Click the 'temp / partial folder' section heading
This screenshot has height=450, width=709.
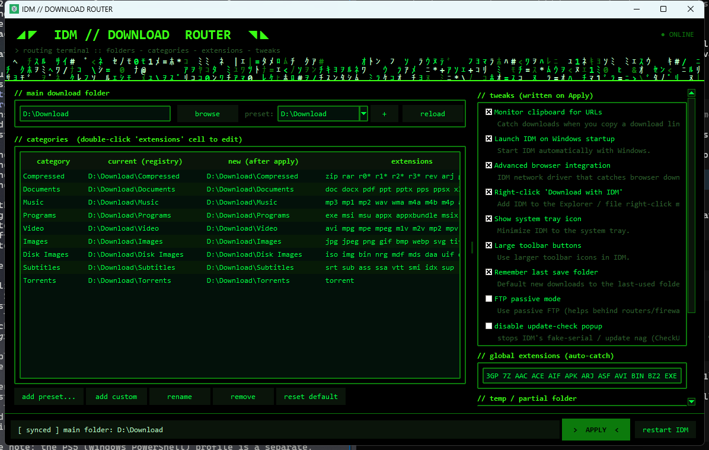click(527, 398)
